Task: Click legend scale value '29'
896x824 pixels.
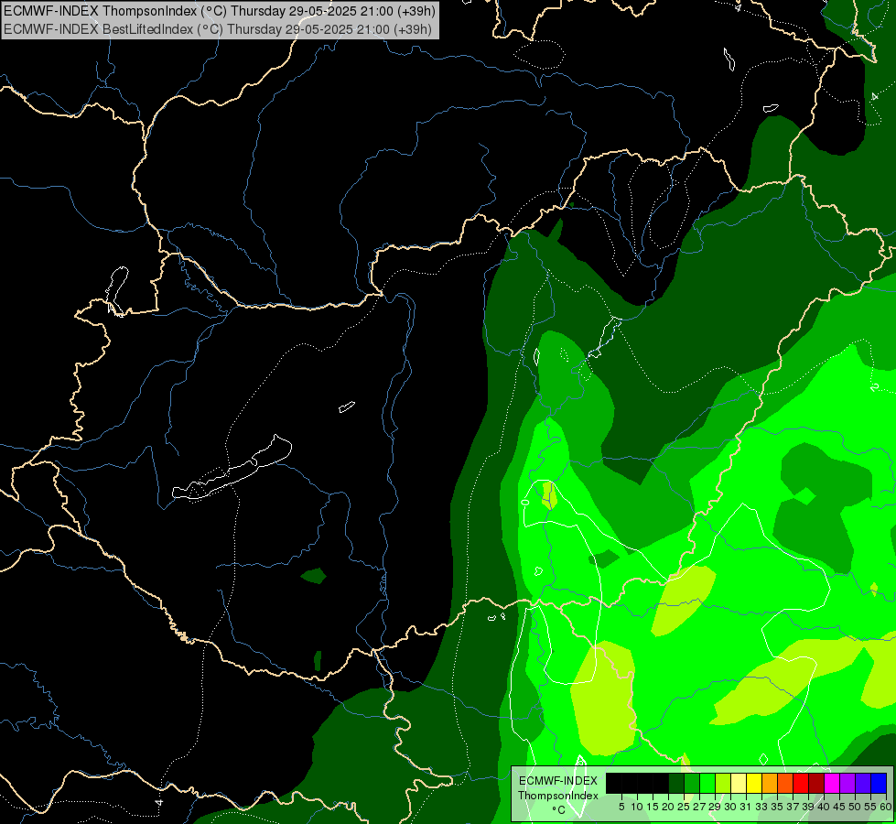Action: click(715, 807)
